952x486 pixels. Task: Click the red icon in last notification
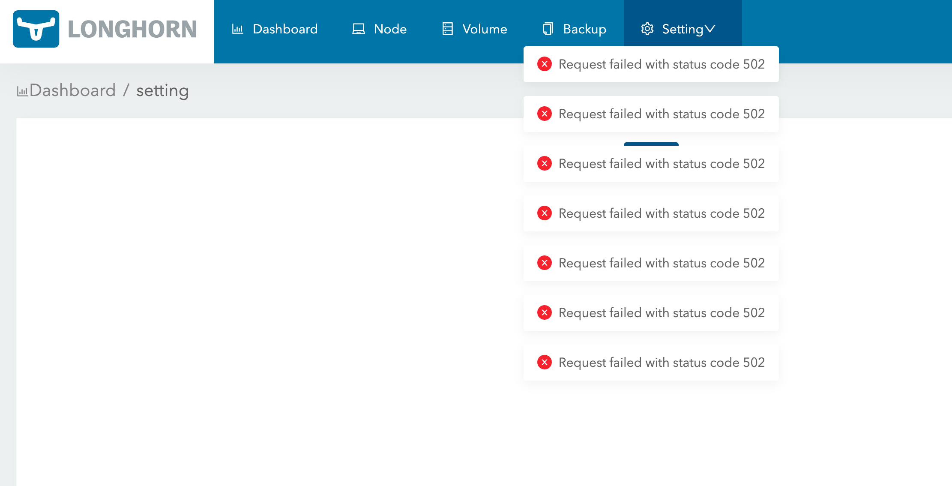pyautogui.click(x=545, y=363)
